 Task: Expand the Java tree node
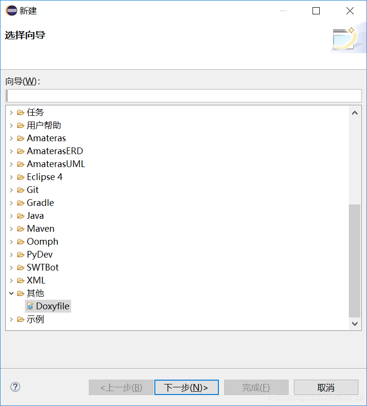(x=11, y=216)
